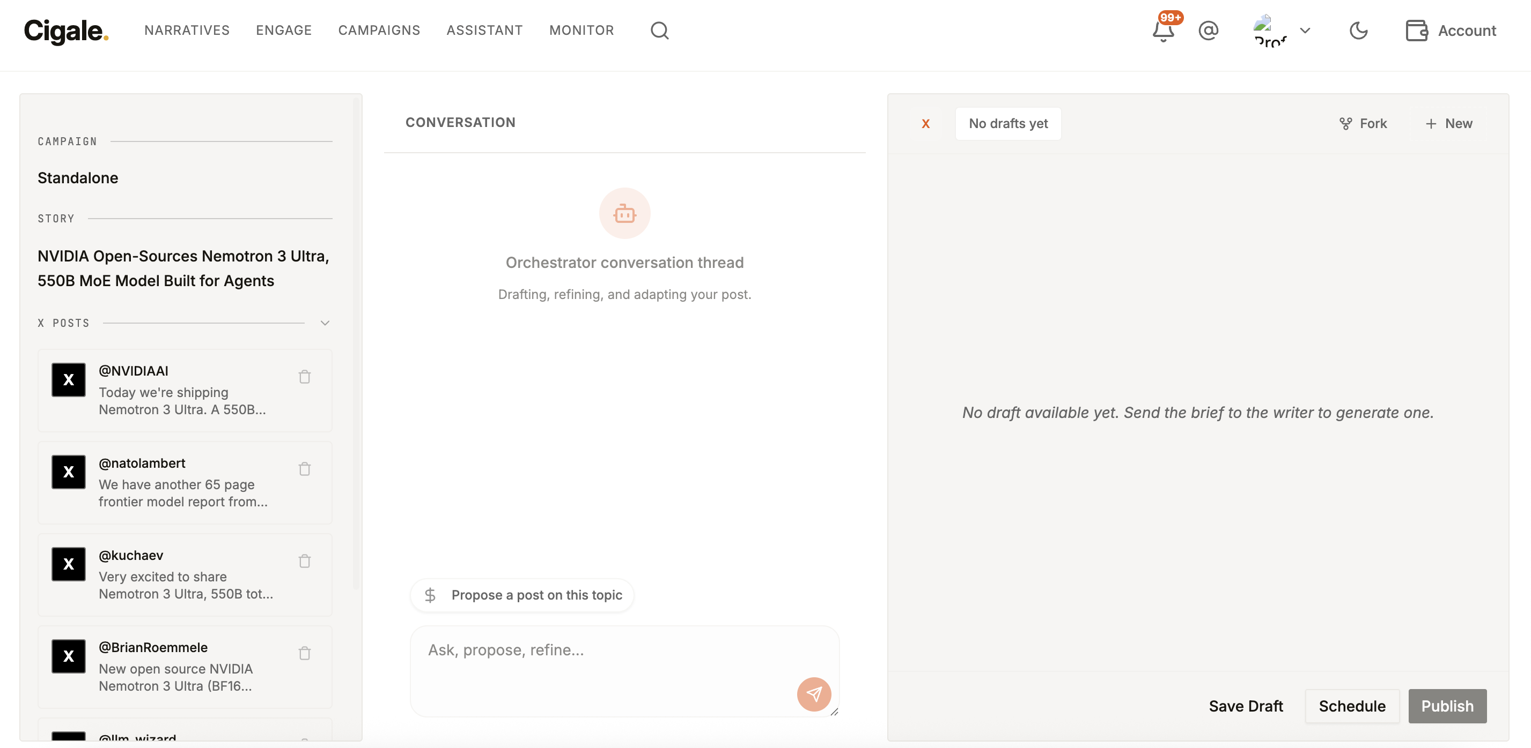Click X logo on @kuchaev post
Viewport: 1531px width, 748px height.
(x=68, y=564)
